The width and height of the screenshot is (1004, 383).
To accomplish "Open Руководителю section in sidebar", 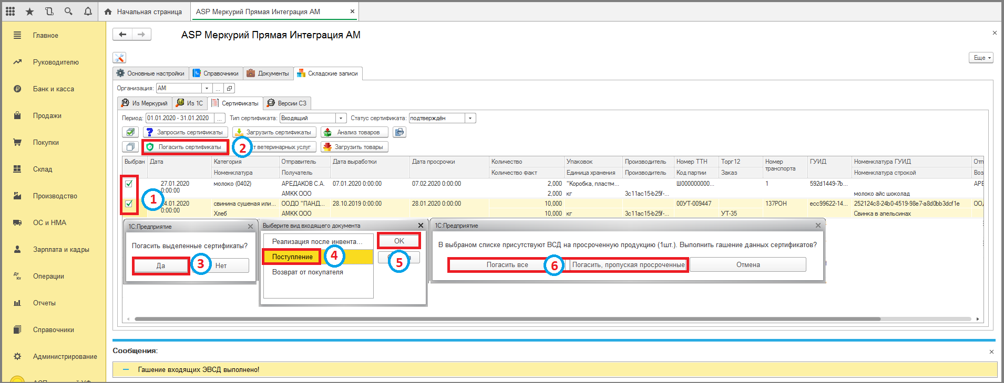I will tap(56, 62).
